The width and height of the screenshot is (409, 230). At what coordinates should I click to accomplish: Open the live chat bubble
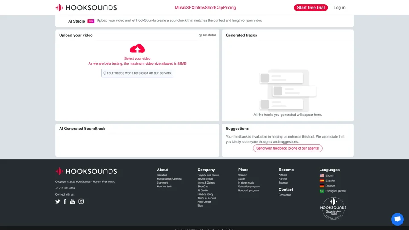click(397, 219)
